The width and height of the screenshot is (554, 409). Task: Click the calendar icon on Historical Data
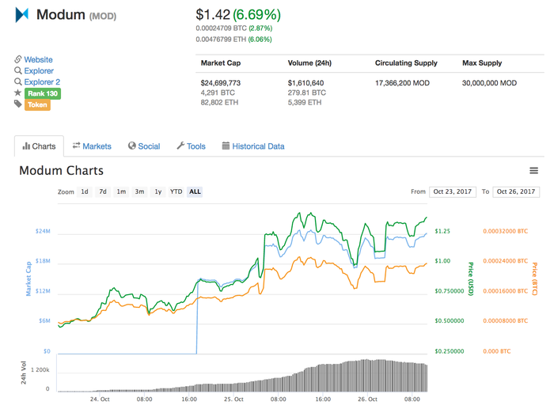tap(226, 146)
